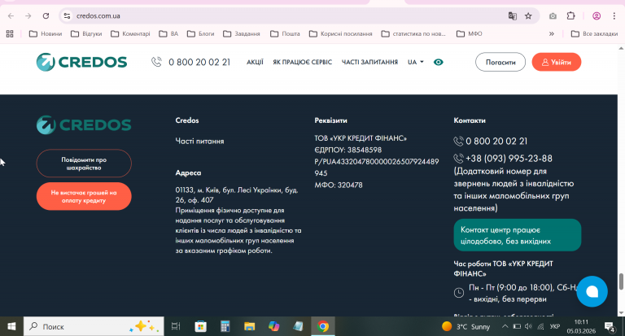This screenshot has height=336, width=625.
Task: Click the УКР keyboard language indicator
Action: [x=555, y=326]
